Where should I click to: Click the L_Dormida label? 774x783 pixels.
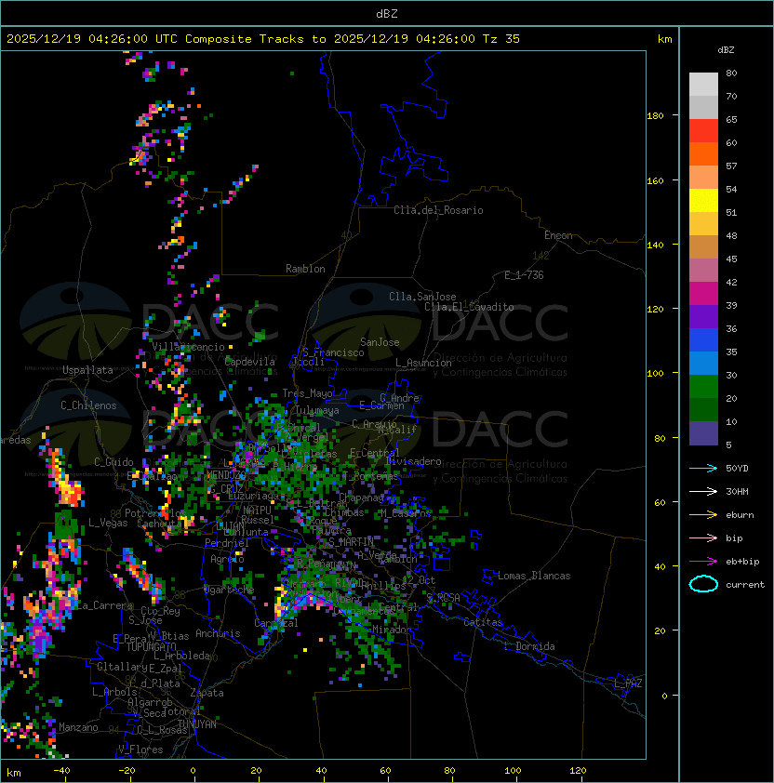(x=529, y=646)
